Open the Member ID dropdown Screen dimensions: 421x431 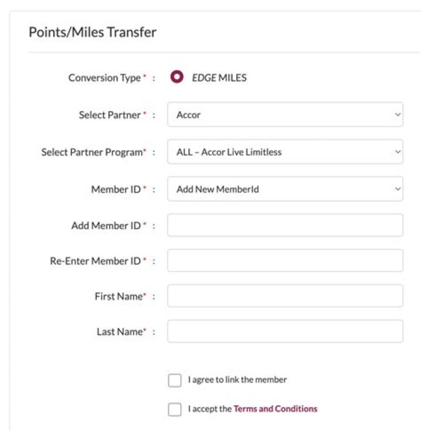(285, 189)
